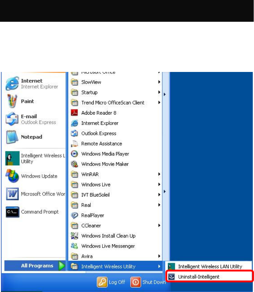Click Outlook Express icon in programs list
The image size is (254, 292).
tap(74, 133)
